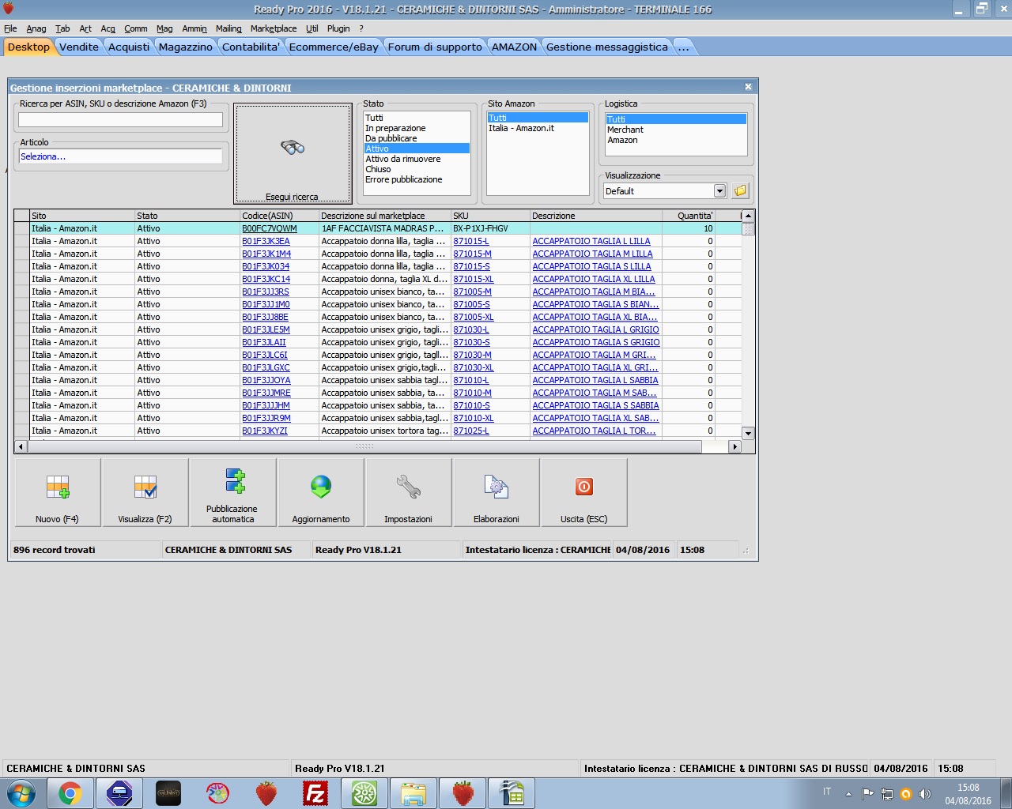Image resolution: width=1012 pixels, height=809 pixels.
Task: Expand the Visualizzazione Default dropdown
Action: (719, 190)
